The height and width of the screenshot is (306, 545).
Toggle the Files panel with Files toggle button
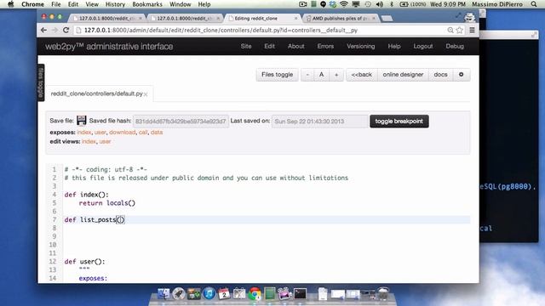[x=277, y=75]
